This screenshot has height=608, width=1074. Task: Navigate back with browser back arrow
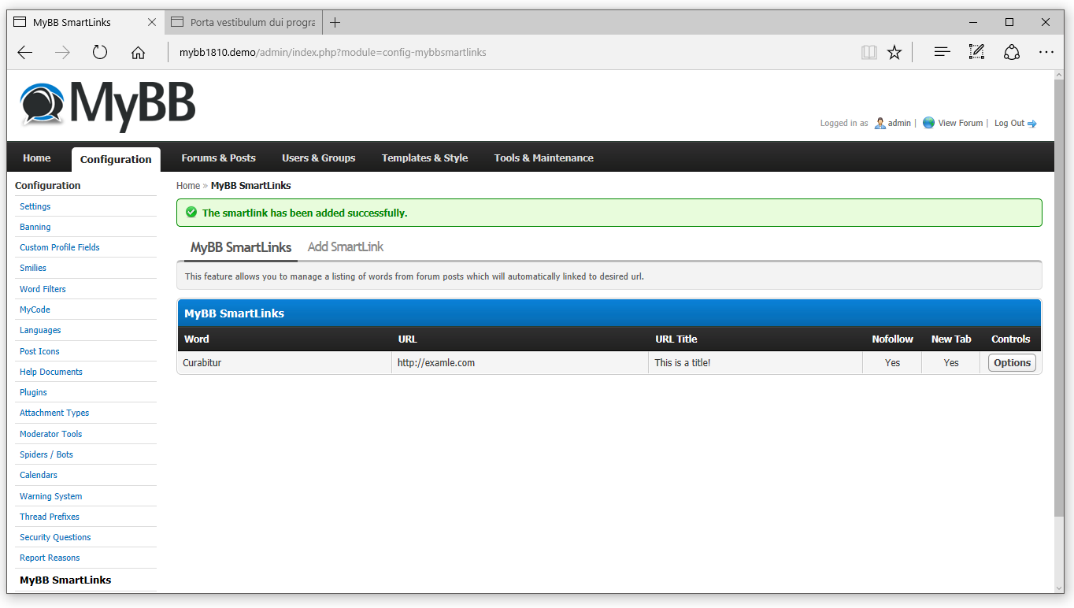pos(25,53)
